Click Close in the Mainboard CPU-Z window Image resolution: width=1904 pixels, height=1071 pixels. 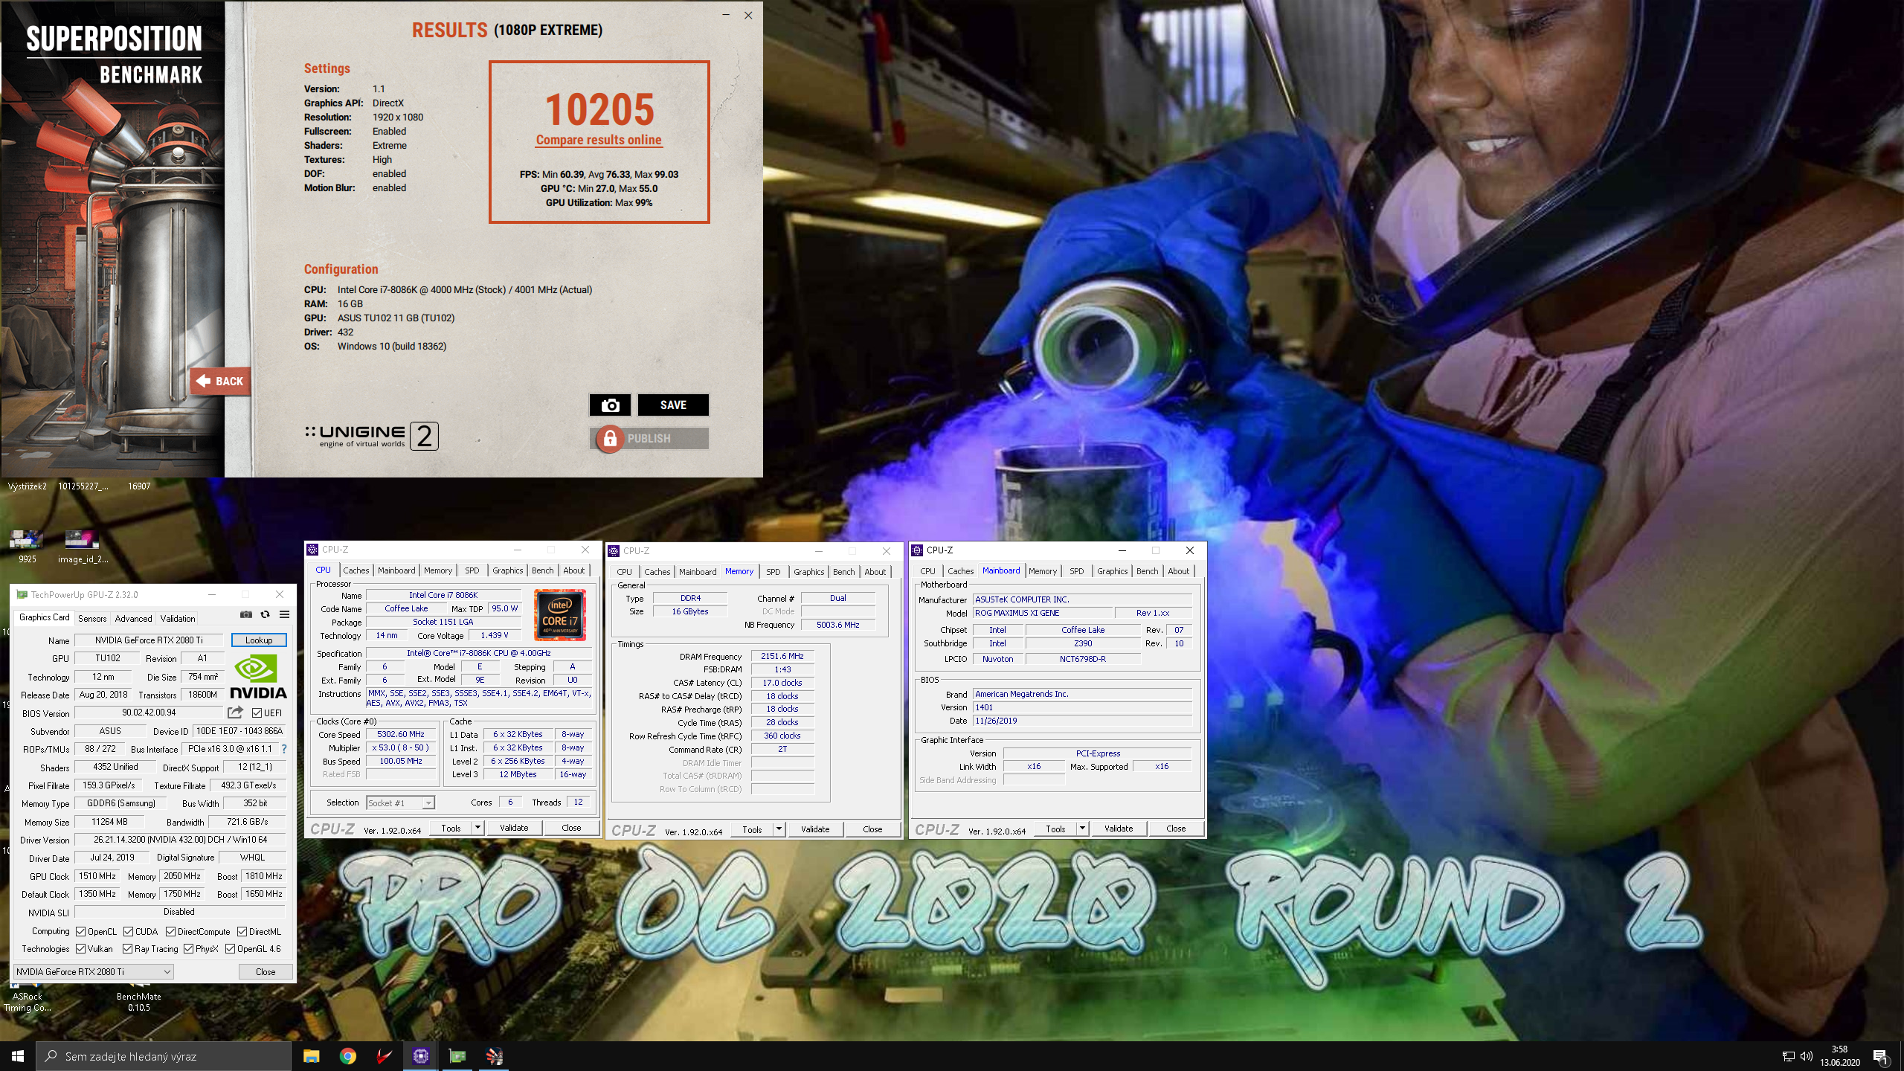click(1176, 829)
